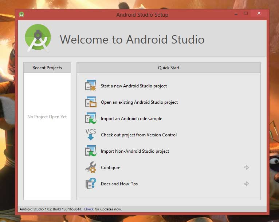279x222 pixels.
Task: Click the Recent Projects header
Action: click(47, 68)
